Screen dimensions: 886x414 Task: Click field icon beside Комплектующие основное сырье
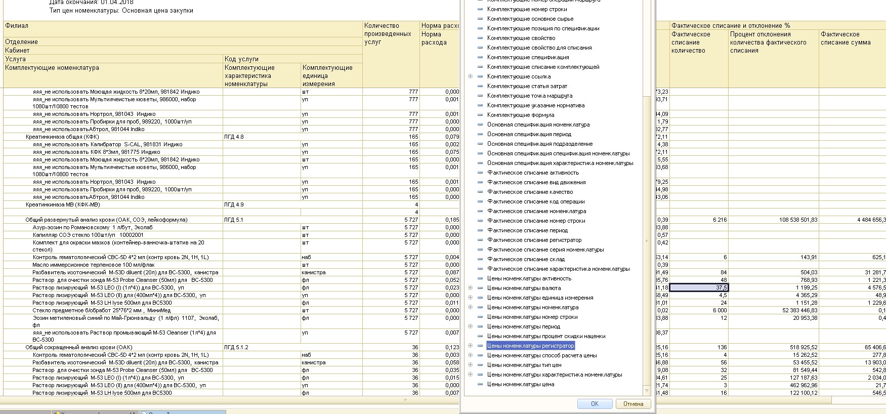coord(480,19)
